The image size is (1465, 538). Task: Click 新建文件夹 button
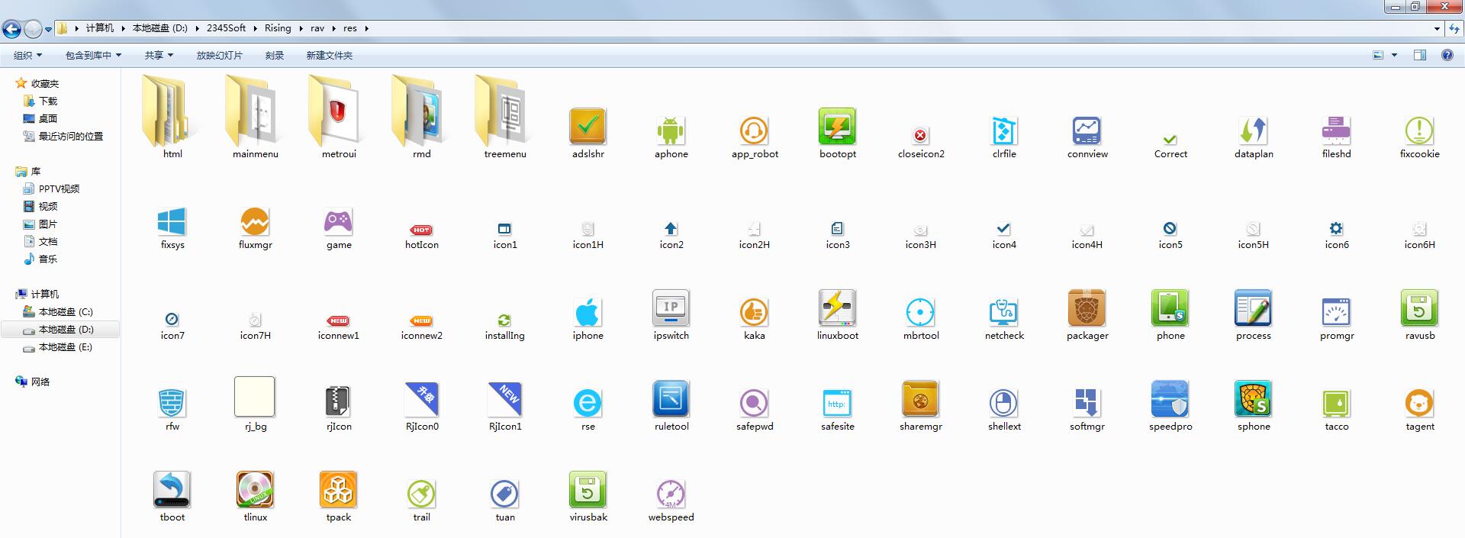point(329,55)
